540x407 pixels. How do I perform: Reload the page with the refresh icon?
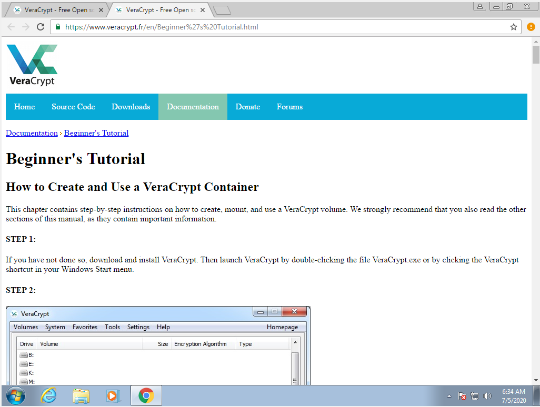point(41,27)
